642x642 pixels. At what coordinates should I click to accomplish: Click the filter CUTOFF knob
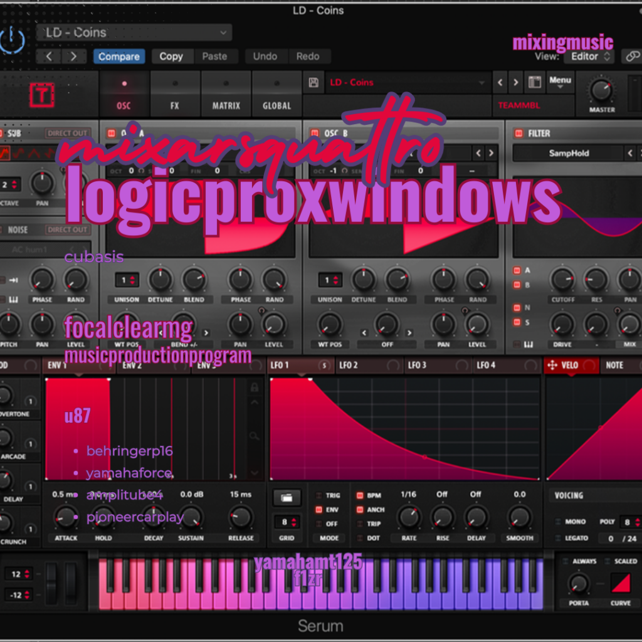tap(562, 279)
